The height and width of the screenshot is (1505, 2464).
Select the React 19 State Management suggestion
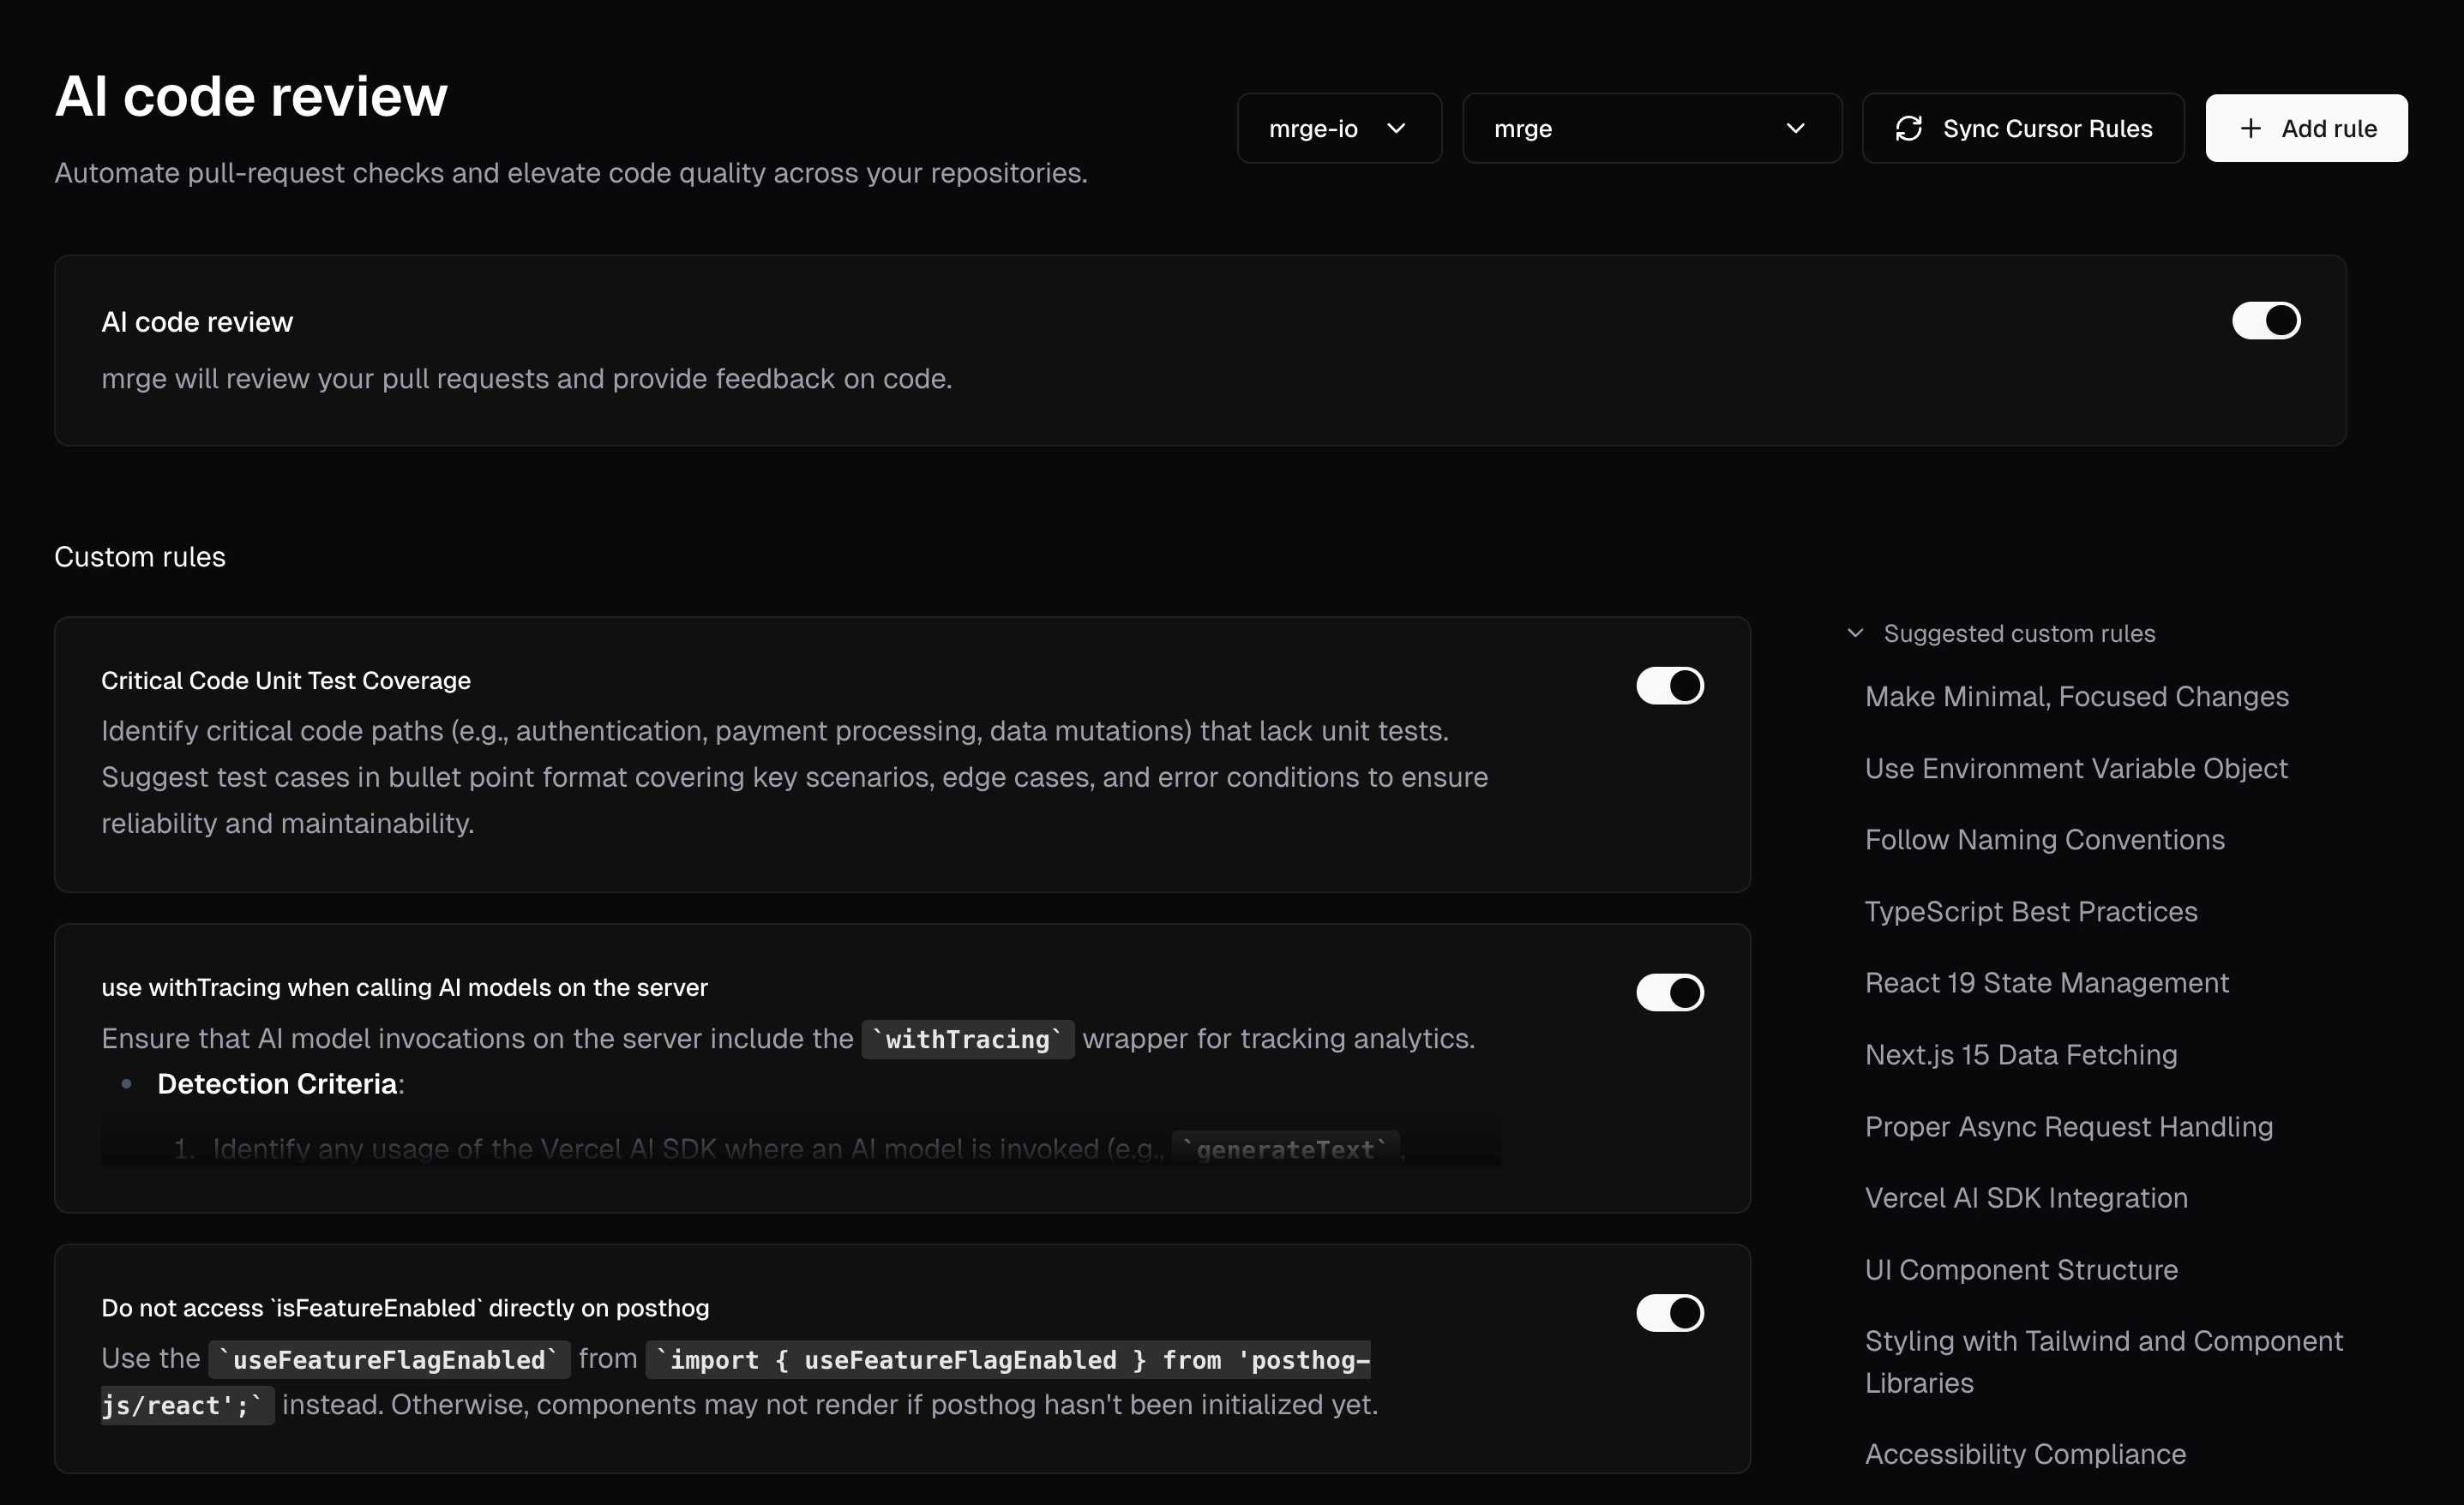pyautogui.click(x=2048, y=982)
